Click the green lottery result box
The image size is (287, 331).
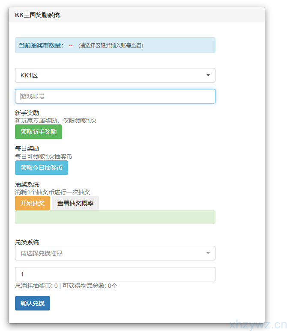(115, 217)
